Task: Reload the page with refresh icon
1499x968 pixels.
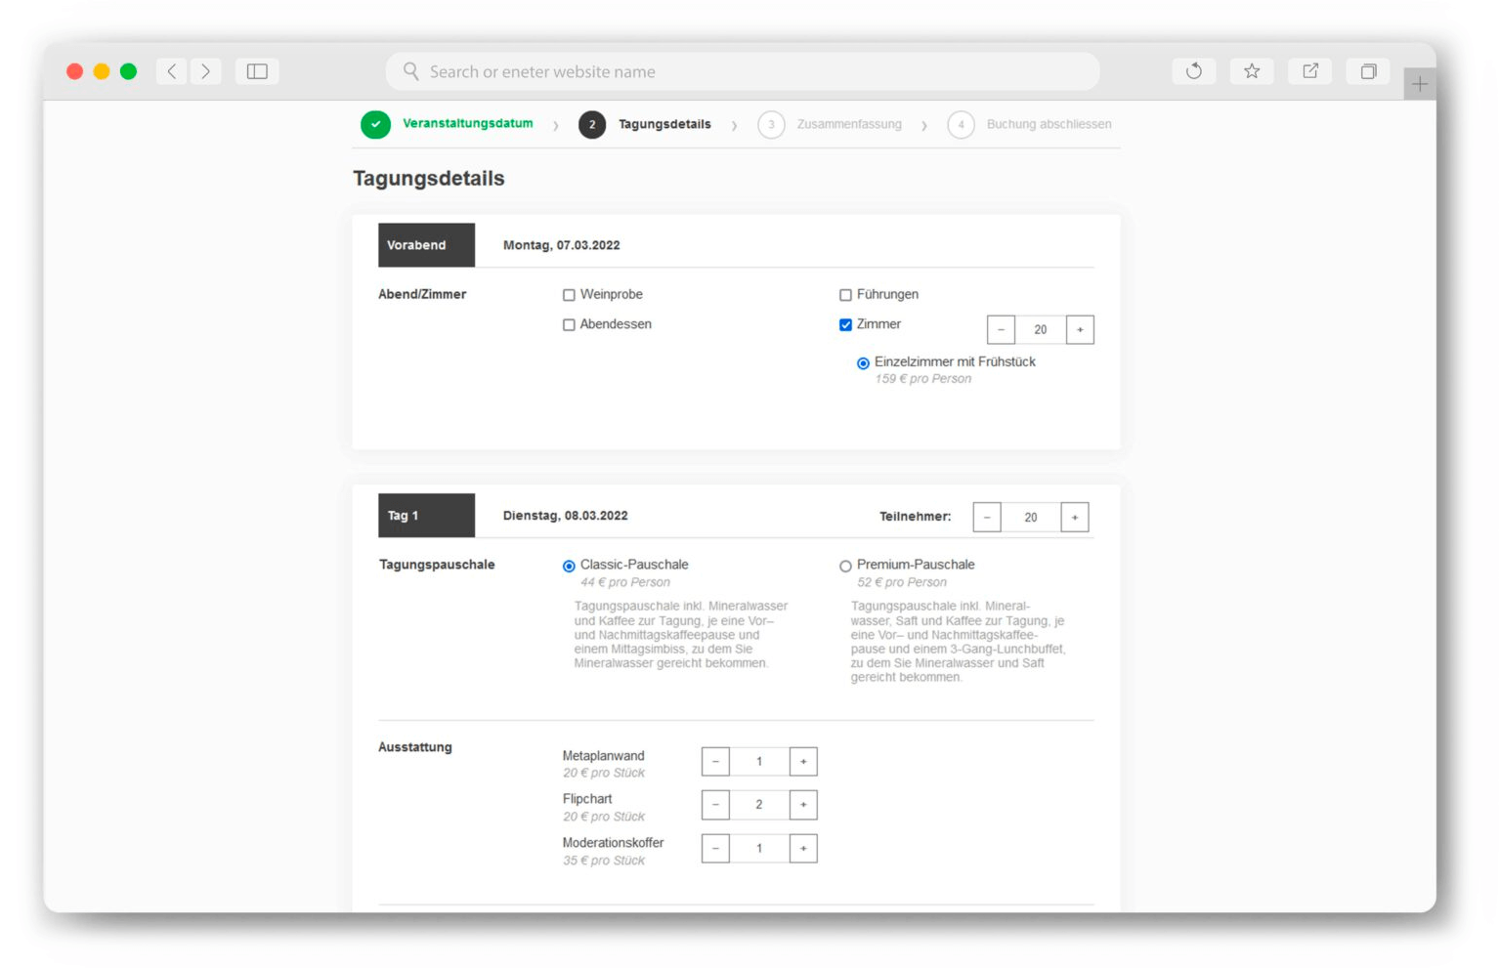Action: pos(1193,71)
